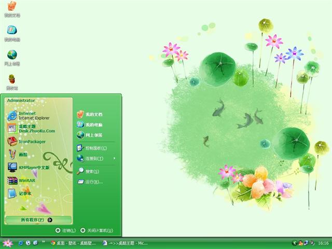This screenshot has height=249, width=332.
Task: Expand 连接到(T) submenu arrow
Action: tap(114, 158)
